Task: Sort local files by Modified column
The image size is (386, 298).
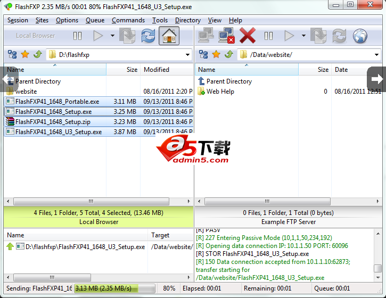Action: pyautogui.click(x=167, y=70)
